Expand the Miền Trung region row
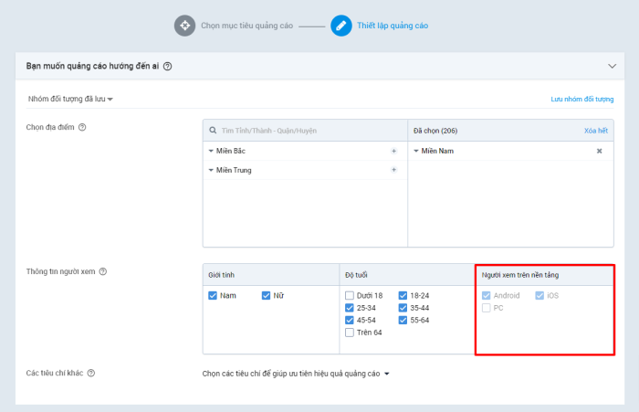 click(x=211, y=170)
